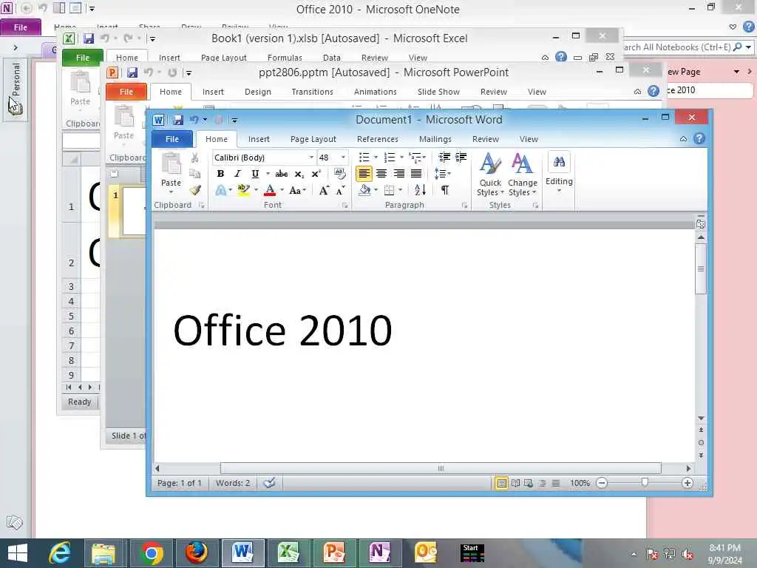This screenshot has height=568, width=757.
Task: Toggle Draft view in Word status bar
Action: 556,483
